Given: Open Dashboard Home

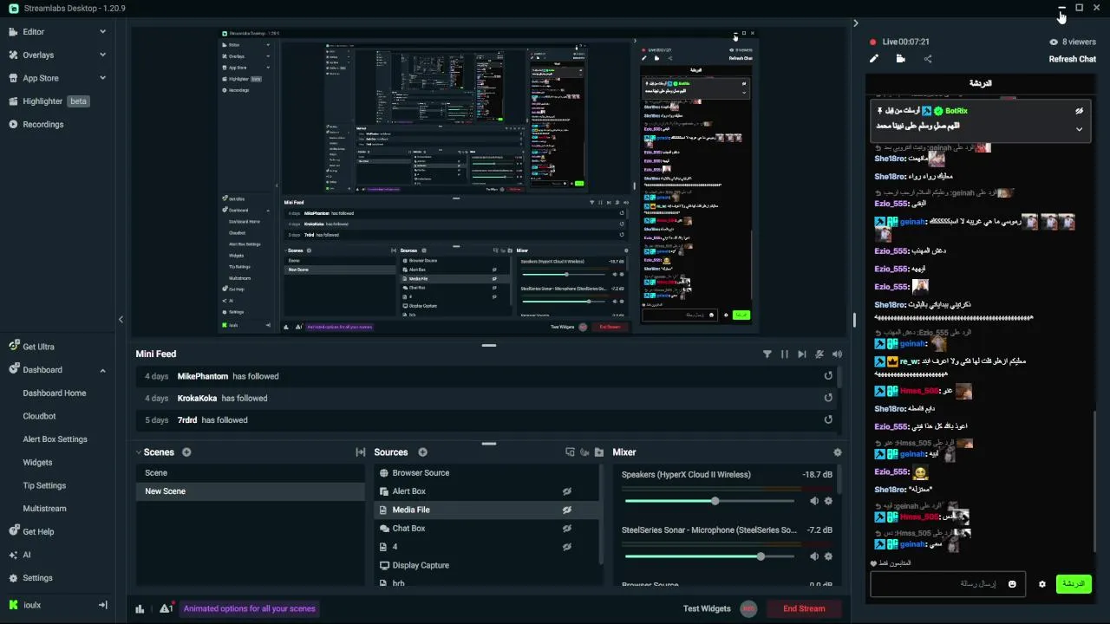Looking at the screenshot, I should pyautogui.click(x=55, y=393).
